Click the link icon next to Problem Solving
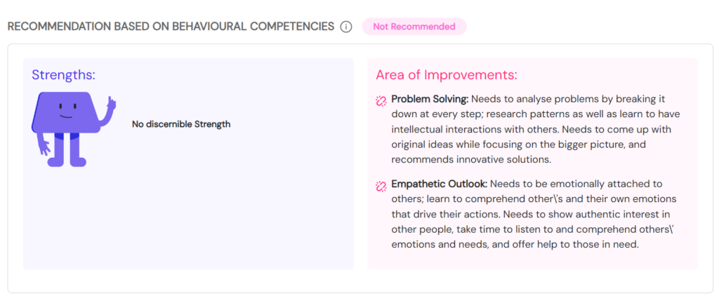The height and width of the screenshot is (303, 719). 381,100
